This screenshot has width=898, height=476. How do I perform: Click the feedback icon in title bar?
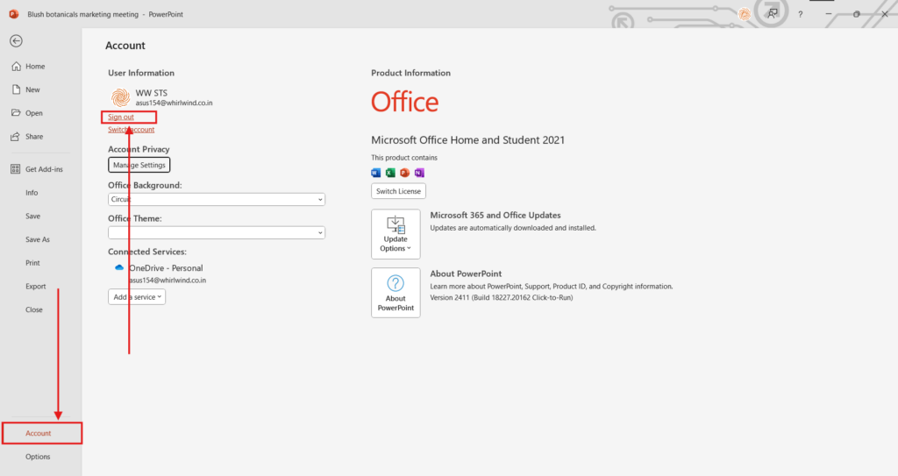tap(772, 14)
